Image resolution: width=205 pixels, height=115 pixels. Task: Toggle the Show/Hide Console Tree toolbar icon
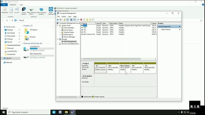[68, 20]
